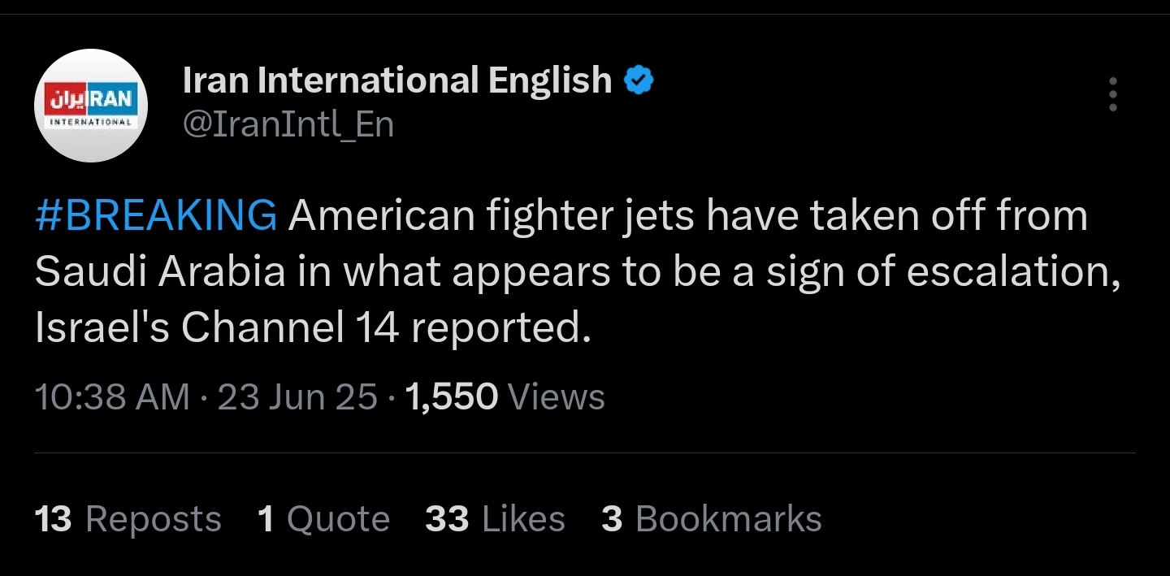Click the words "Saudi Arabia" in tweet
The height and width of the screenshot is (576, 1170).
click(x=160, y=272)
